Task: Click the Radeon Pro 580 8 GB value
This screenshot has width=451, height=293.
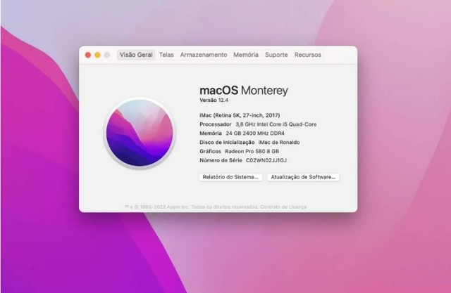Action: click(252, 151)
